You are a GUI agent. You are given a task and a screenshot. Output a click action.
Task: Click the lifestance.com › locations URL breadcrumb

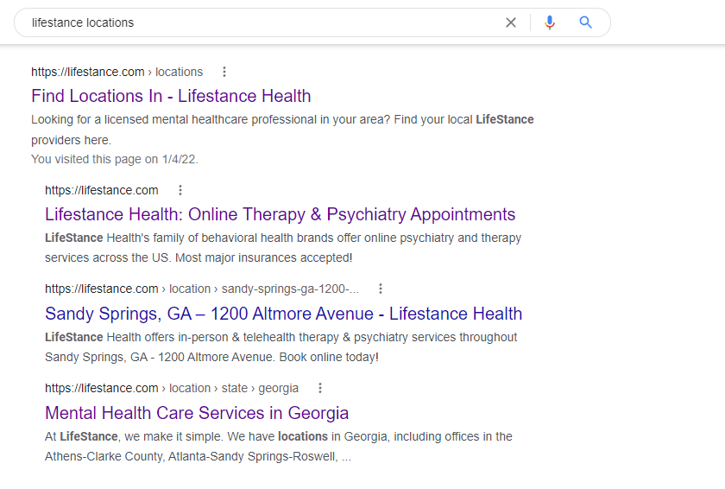coord(117,72)
